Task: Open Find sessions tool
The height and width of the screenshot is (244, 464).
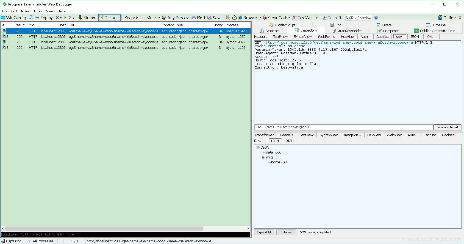Action: click(x=198, y=18)
